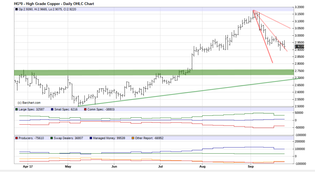This screenshot has height=172, width=315.
Task: Click the Sep date axis label
Action: (x=251, y=167)
